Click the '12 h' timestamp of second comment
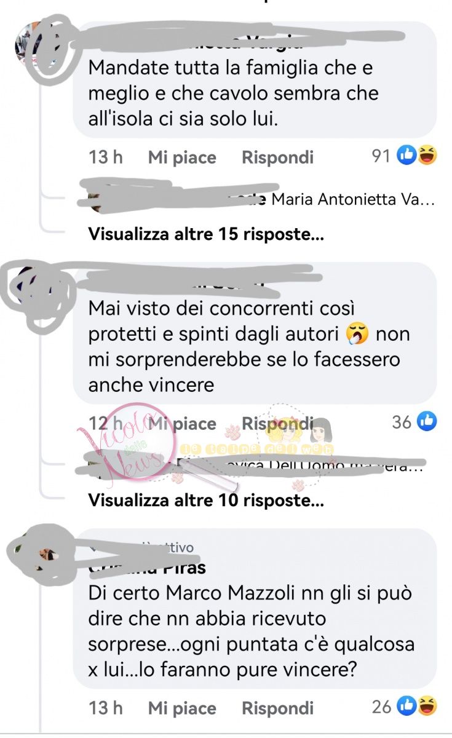The height and width of the screenshot is (738, 452). (106, 424)
